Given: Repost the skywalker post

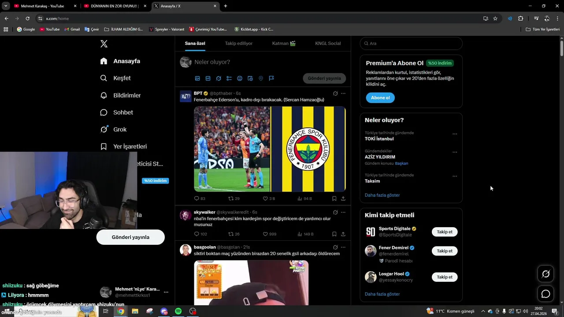Looking at the screenshot, I should click(x=234, y=234).
